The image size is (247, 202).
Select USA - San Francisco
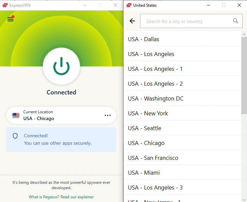click(184, 157)
